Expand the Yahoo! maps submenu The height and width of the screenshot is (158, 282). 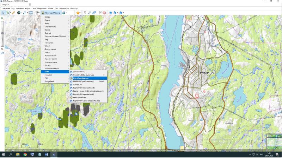[x=55, y=46]
